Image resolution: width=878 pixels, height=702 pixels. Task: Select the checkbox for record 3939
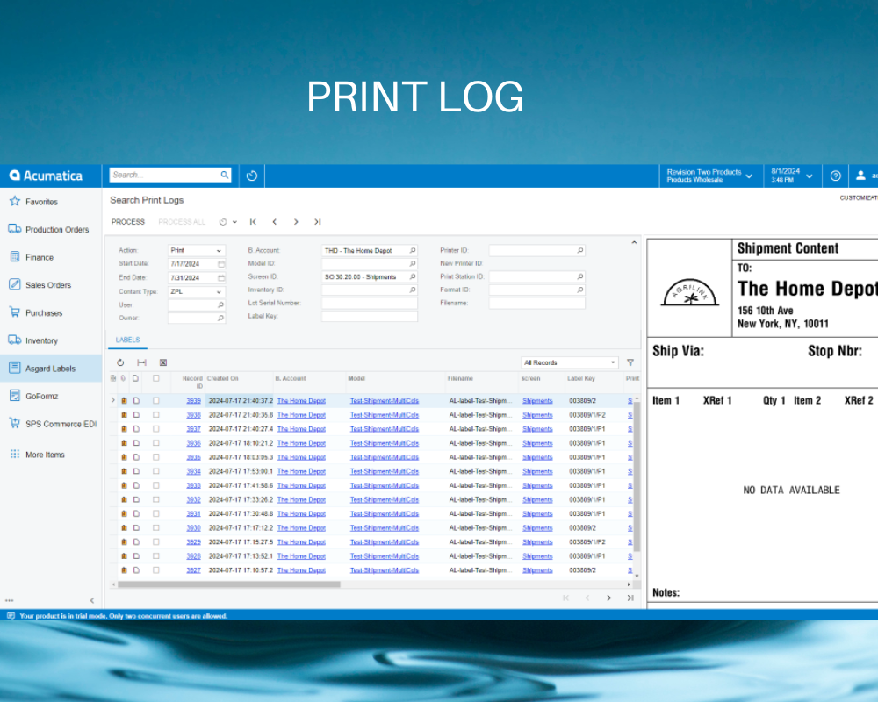click(156, 401)
